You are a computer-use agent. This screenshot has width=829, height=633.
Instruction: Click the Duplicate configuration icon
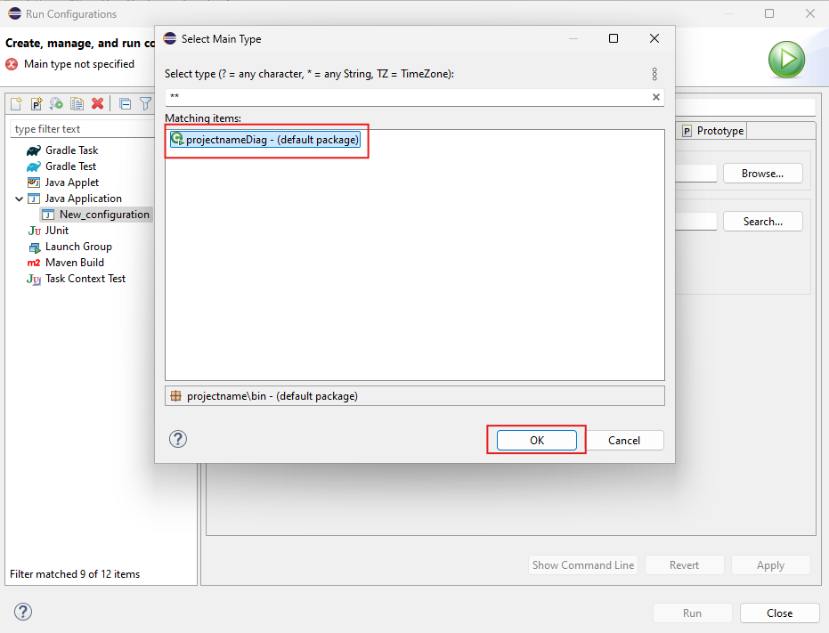(x=77, y=104)
